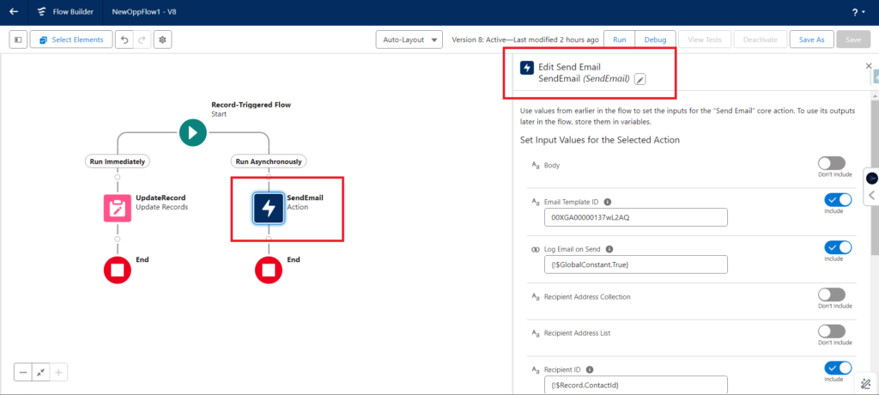The width and height of the screenshot is (879, 395).
Task: Click the Select Elements button
Action: click(70, 39)
